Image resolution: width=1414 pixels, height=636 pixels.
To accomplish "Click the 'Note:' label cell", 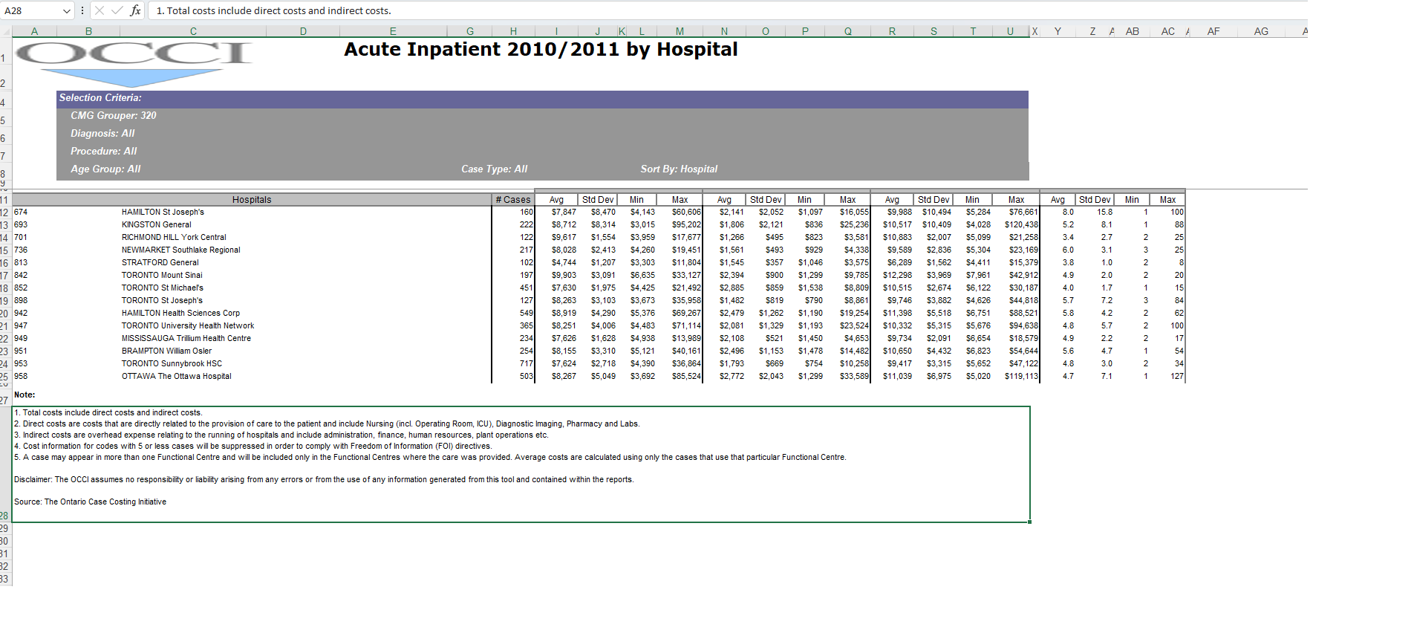I will (25, 395).
